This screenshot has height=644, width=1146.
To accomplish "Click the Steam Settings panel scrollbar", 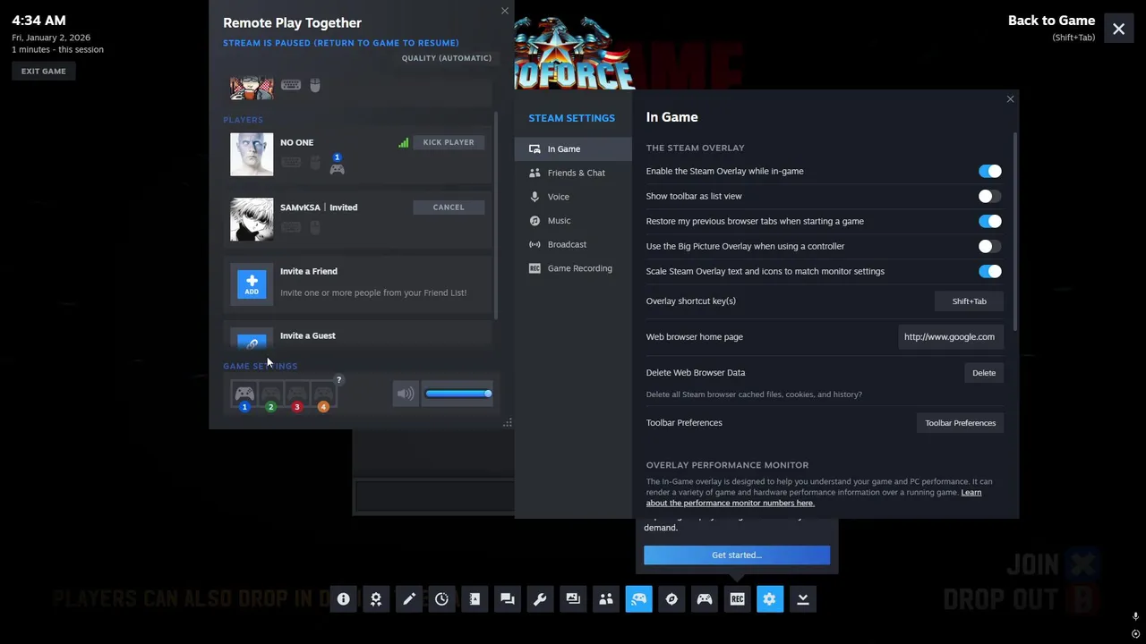I will click(1015, 231).
